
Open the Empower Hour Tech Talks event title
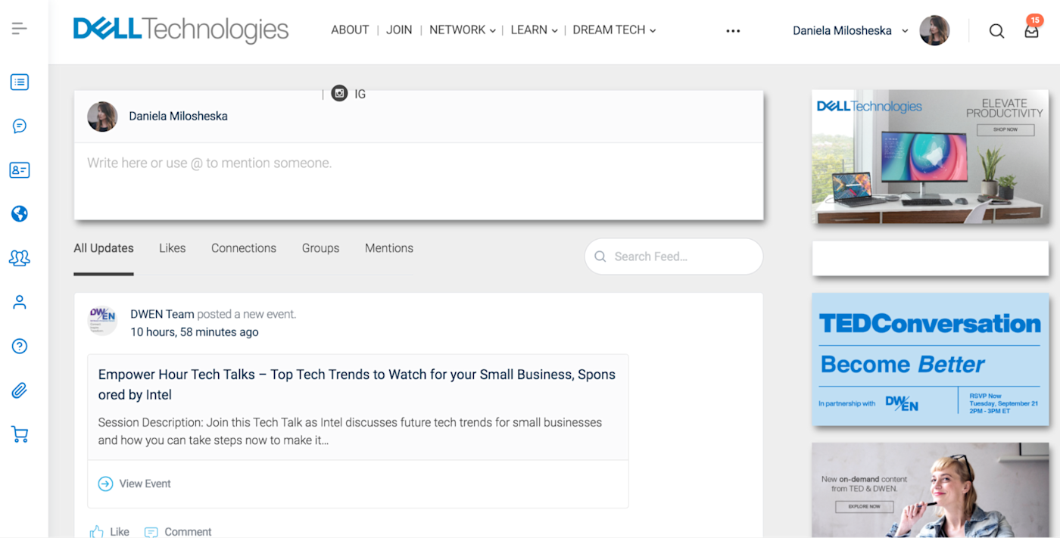357,384
